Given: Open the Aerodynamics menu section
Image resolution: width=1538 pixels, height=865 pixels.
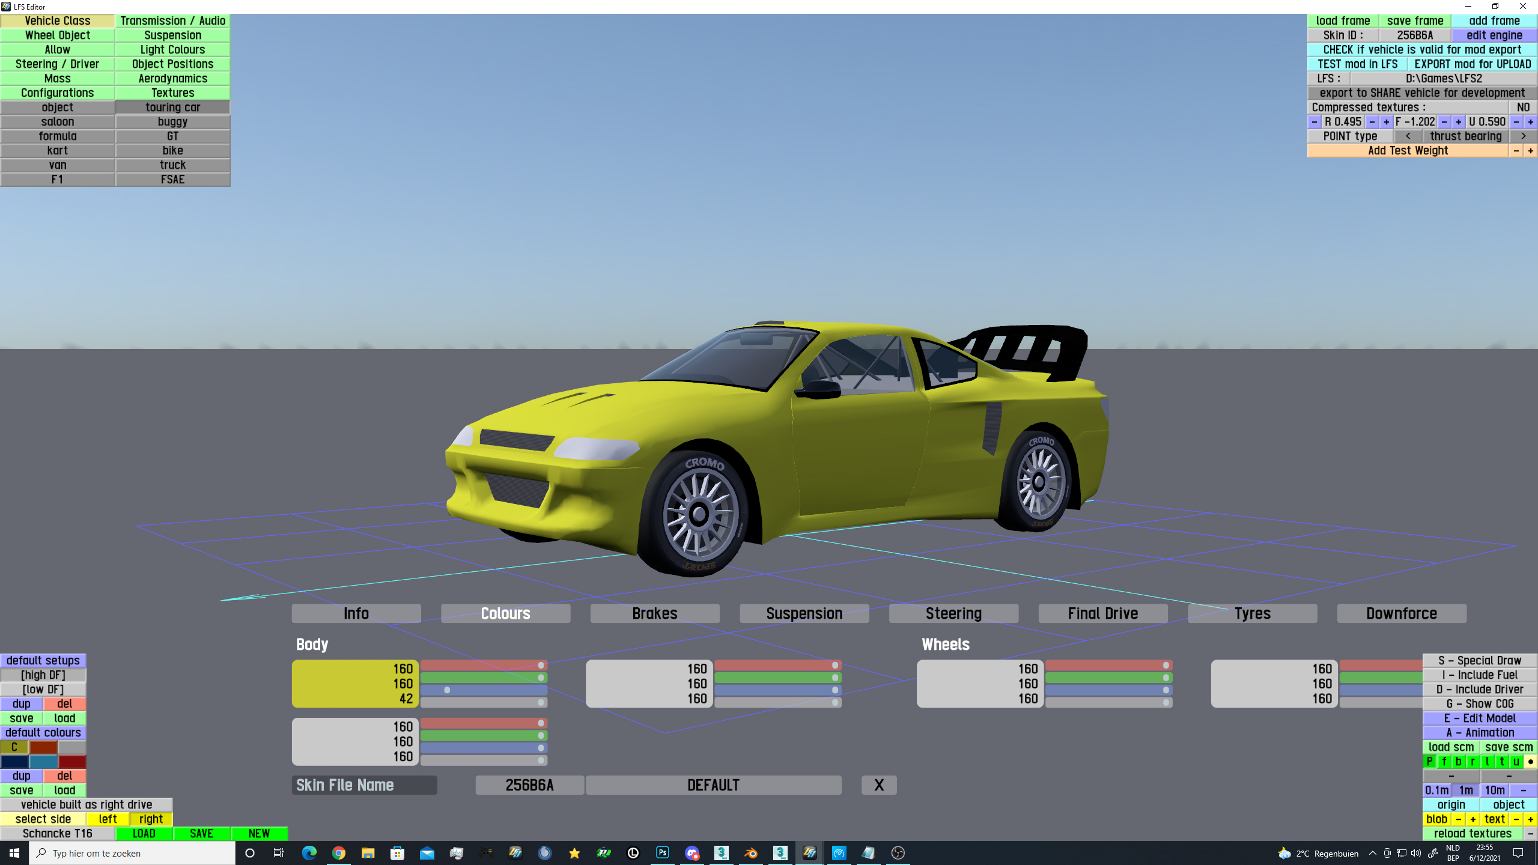Looking at the screenshot, I should 172,79.
